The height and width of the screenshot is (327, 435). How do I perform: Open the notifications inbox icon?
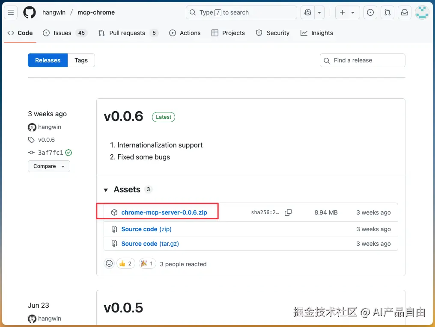[405, 12]
